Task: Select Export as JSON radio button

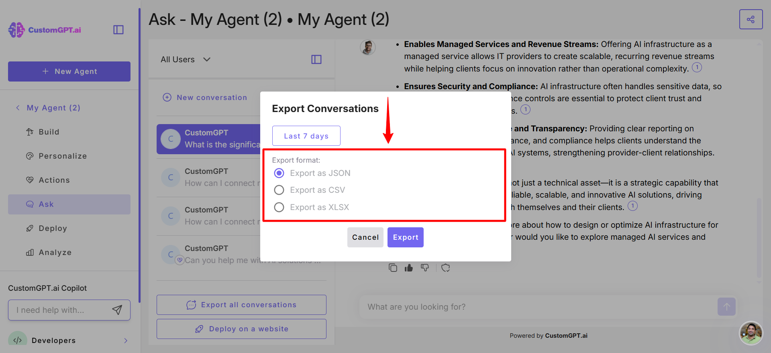Action: pyautogui.click(x=279, y=173)
